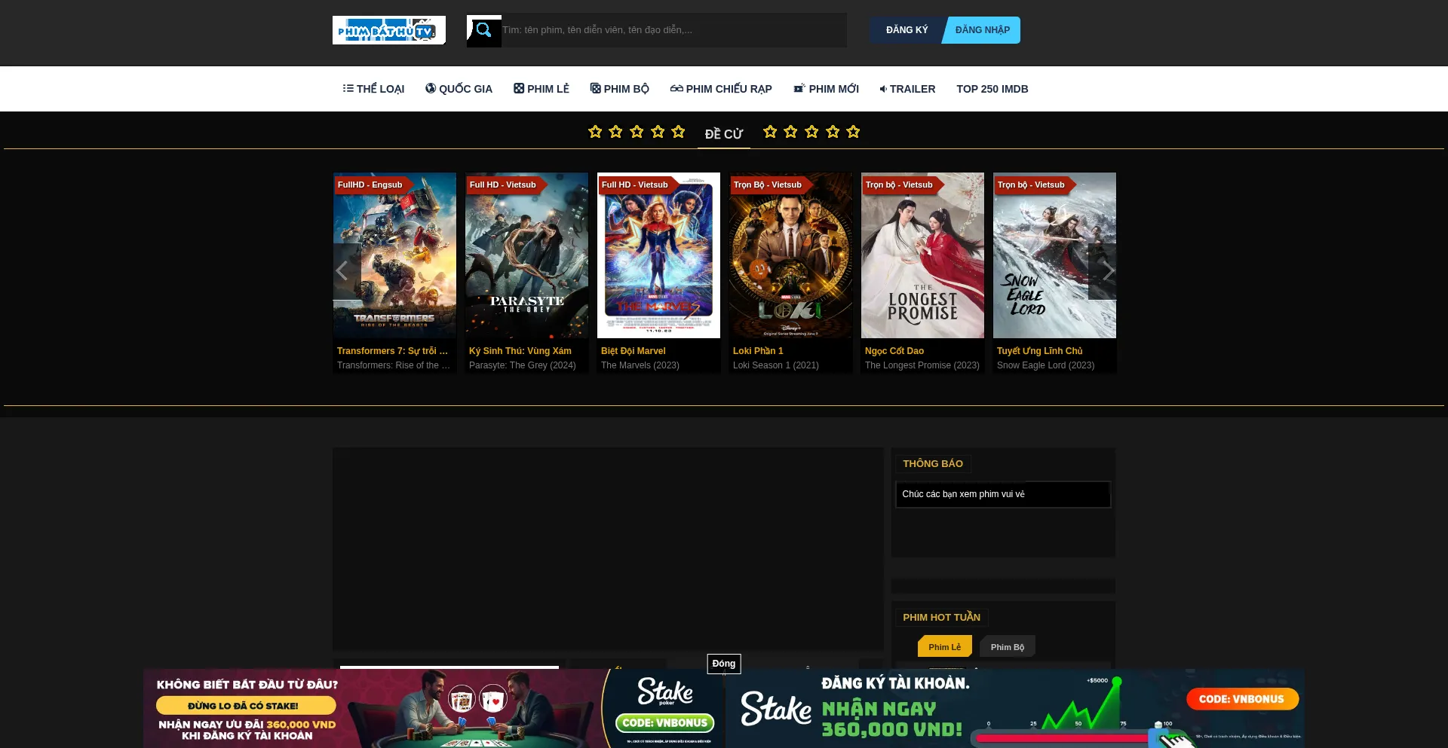Show next movies with right carousel arrow

pyautogui.click(x=1107, y=271)
